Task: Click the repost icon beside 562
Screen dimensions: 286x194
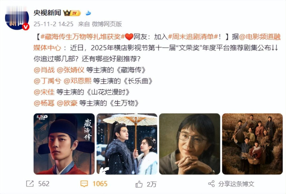Action: point(30,184)
